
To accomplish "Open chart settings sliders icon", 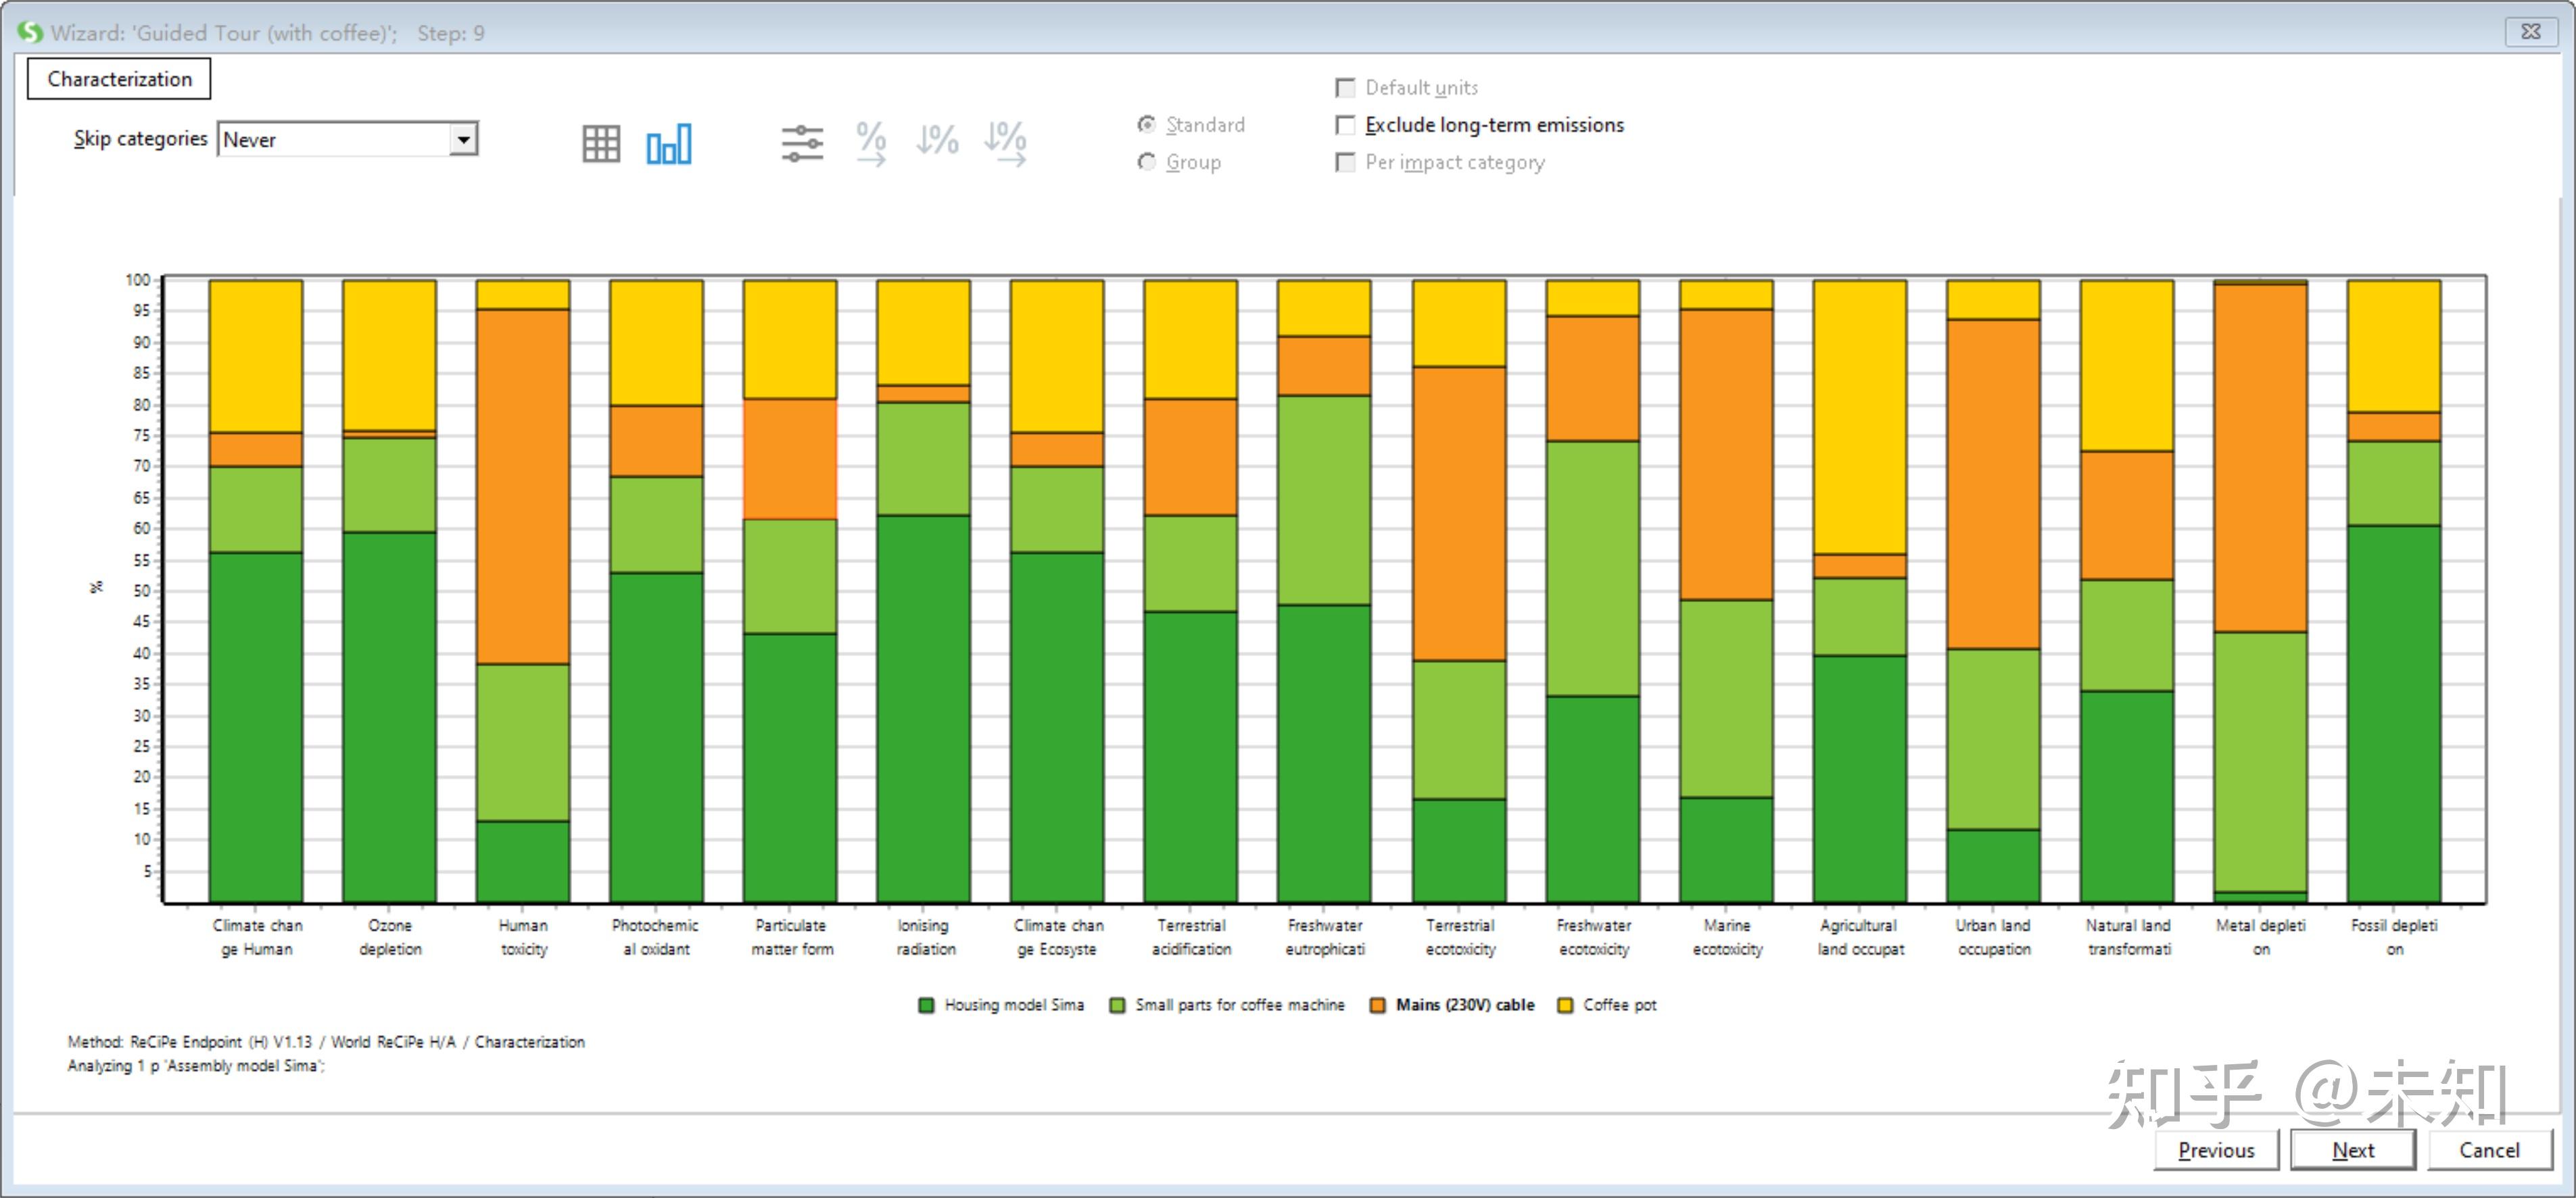I will 802,144.
